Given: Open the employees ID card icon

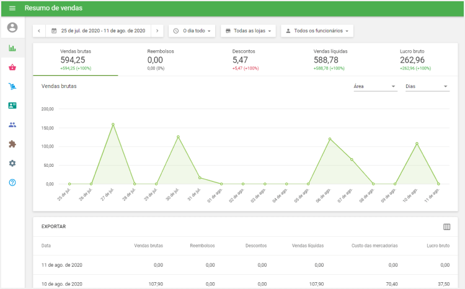Looking at the screenshot, I should 12,105.
